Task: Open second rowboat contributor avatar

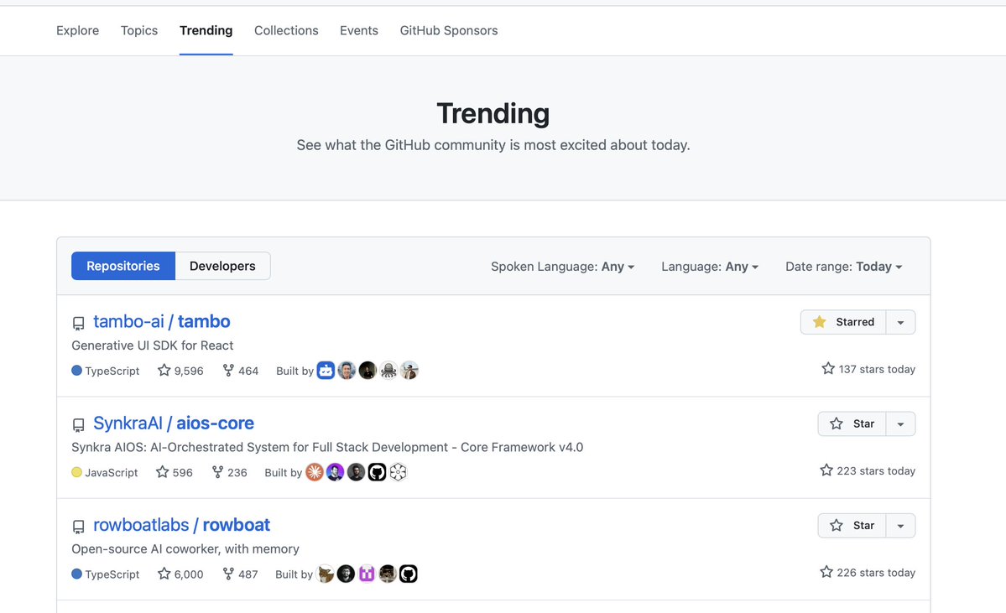Action: [x=346, y=574]
